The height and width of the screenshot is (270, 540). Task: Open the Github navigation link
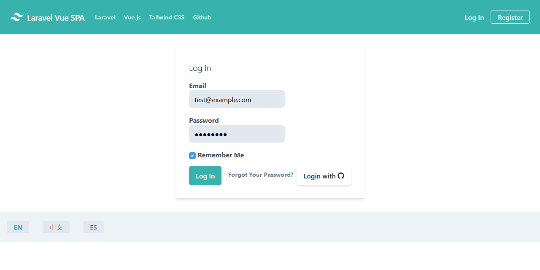(202, 17)
